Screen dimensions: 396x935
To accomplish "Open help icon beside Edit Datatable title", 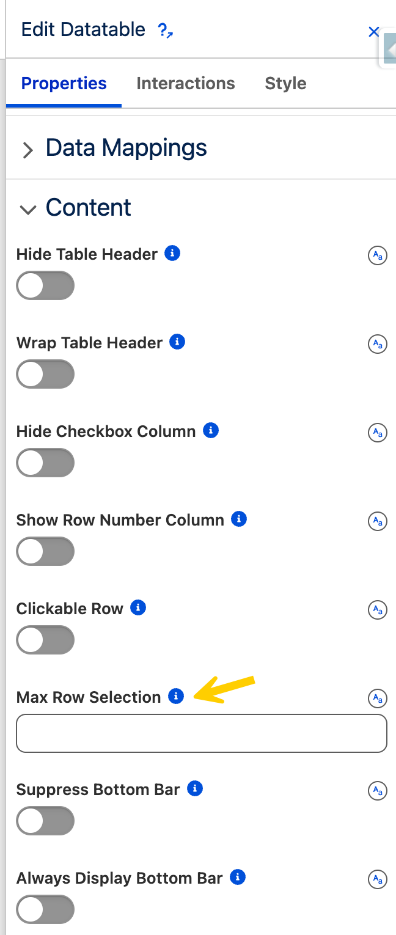I will pos(165,30).
